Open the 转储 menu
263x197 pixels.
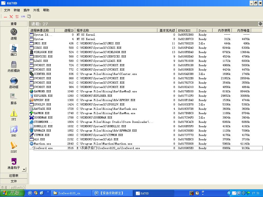[17, 10]
